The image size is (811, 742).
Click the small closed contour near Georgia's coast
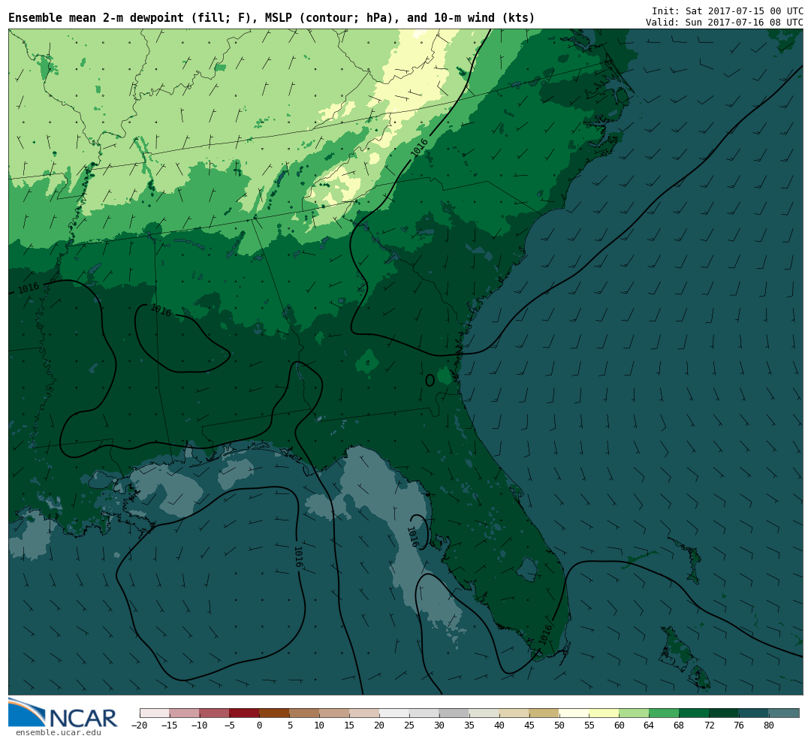point(430,381)
